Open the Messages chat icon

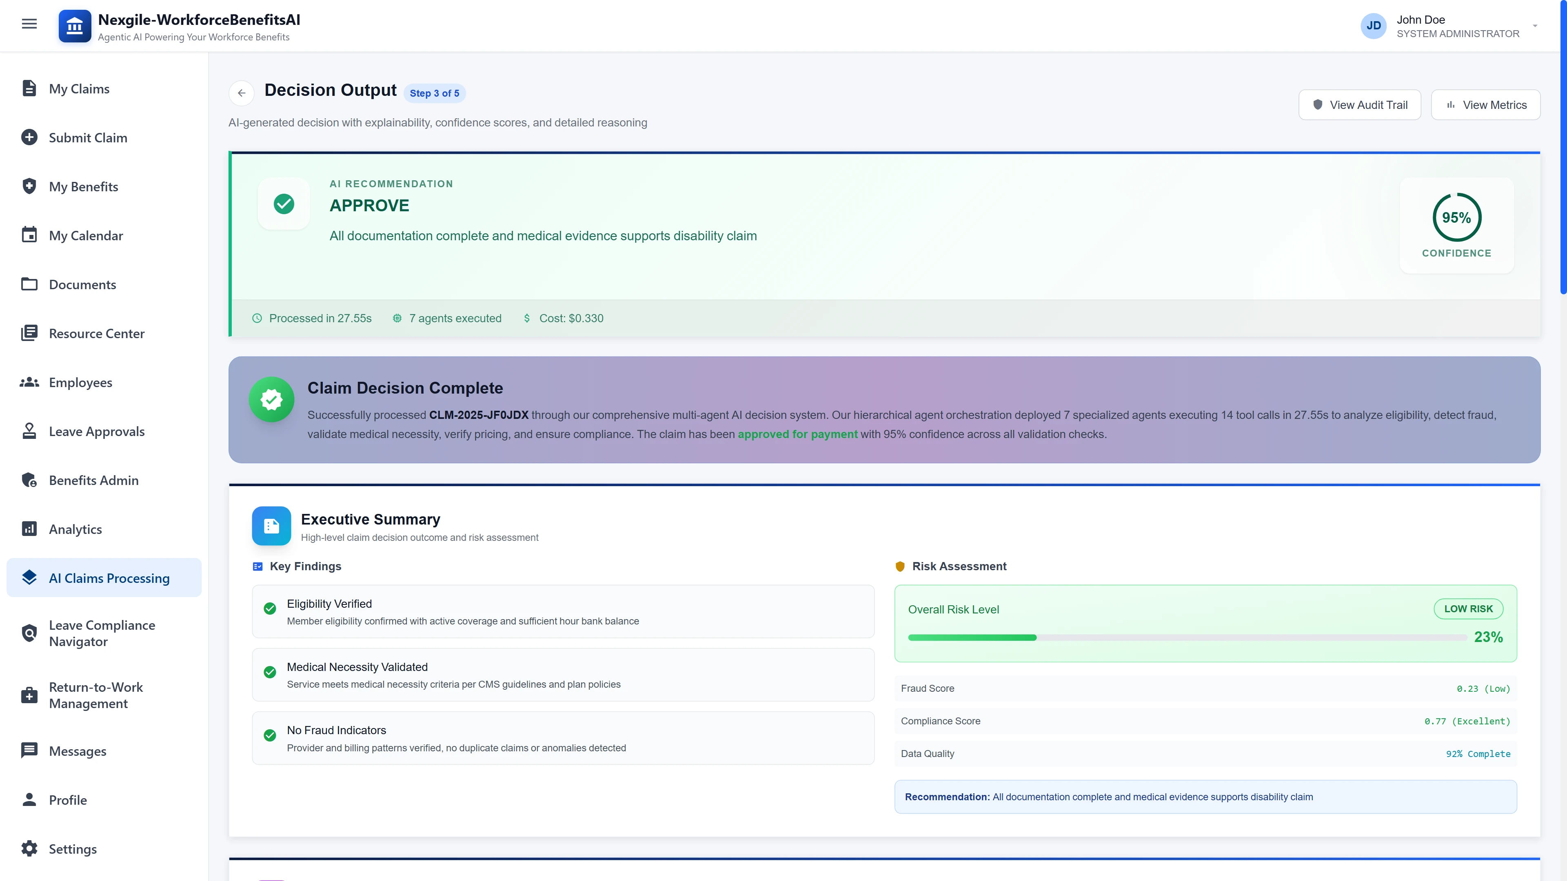(x=29, y=750)
